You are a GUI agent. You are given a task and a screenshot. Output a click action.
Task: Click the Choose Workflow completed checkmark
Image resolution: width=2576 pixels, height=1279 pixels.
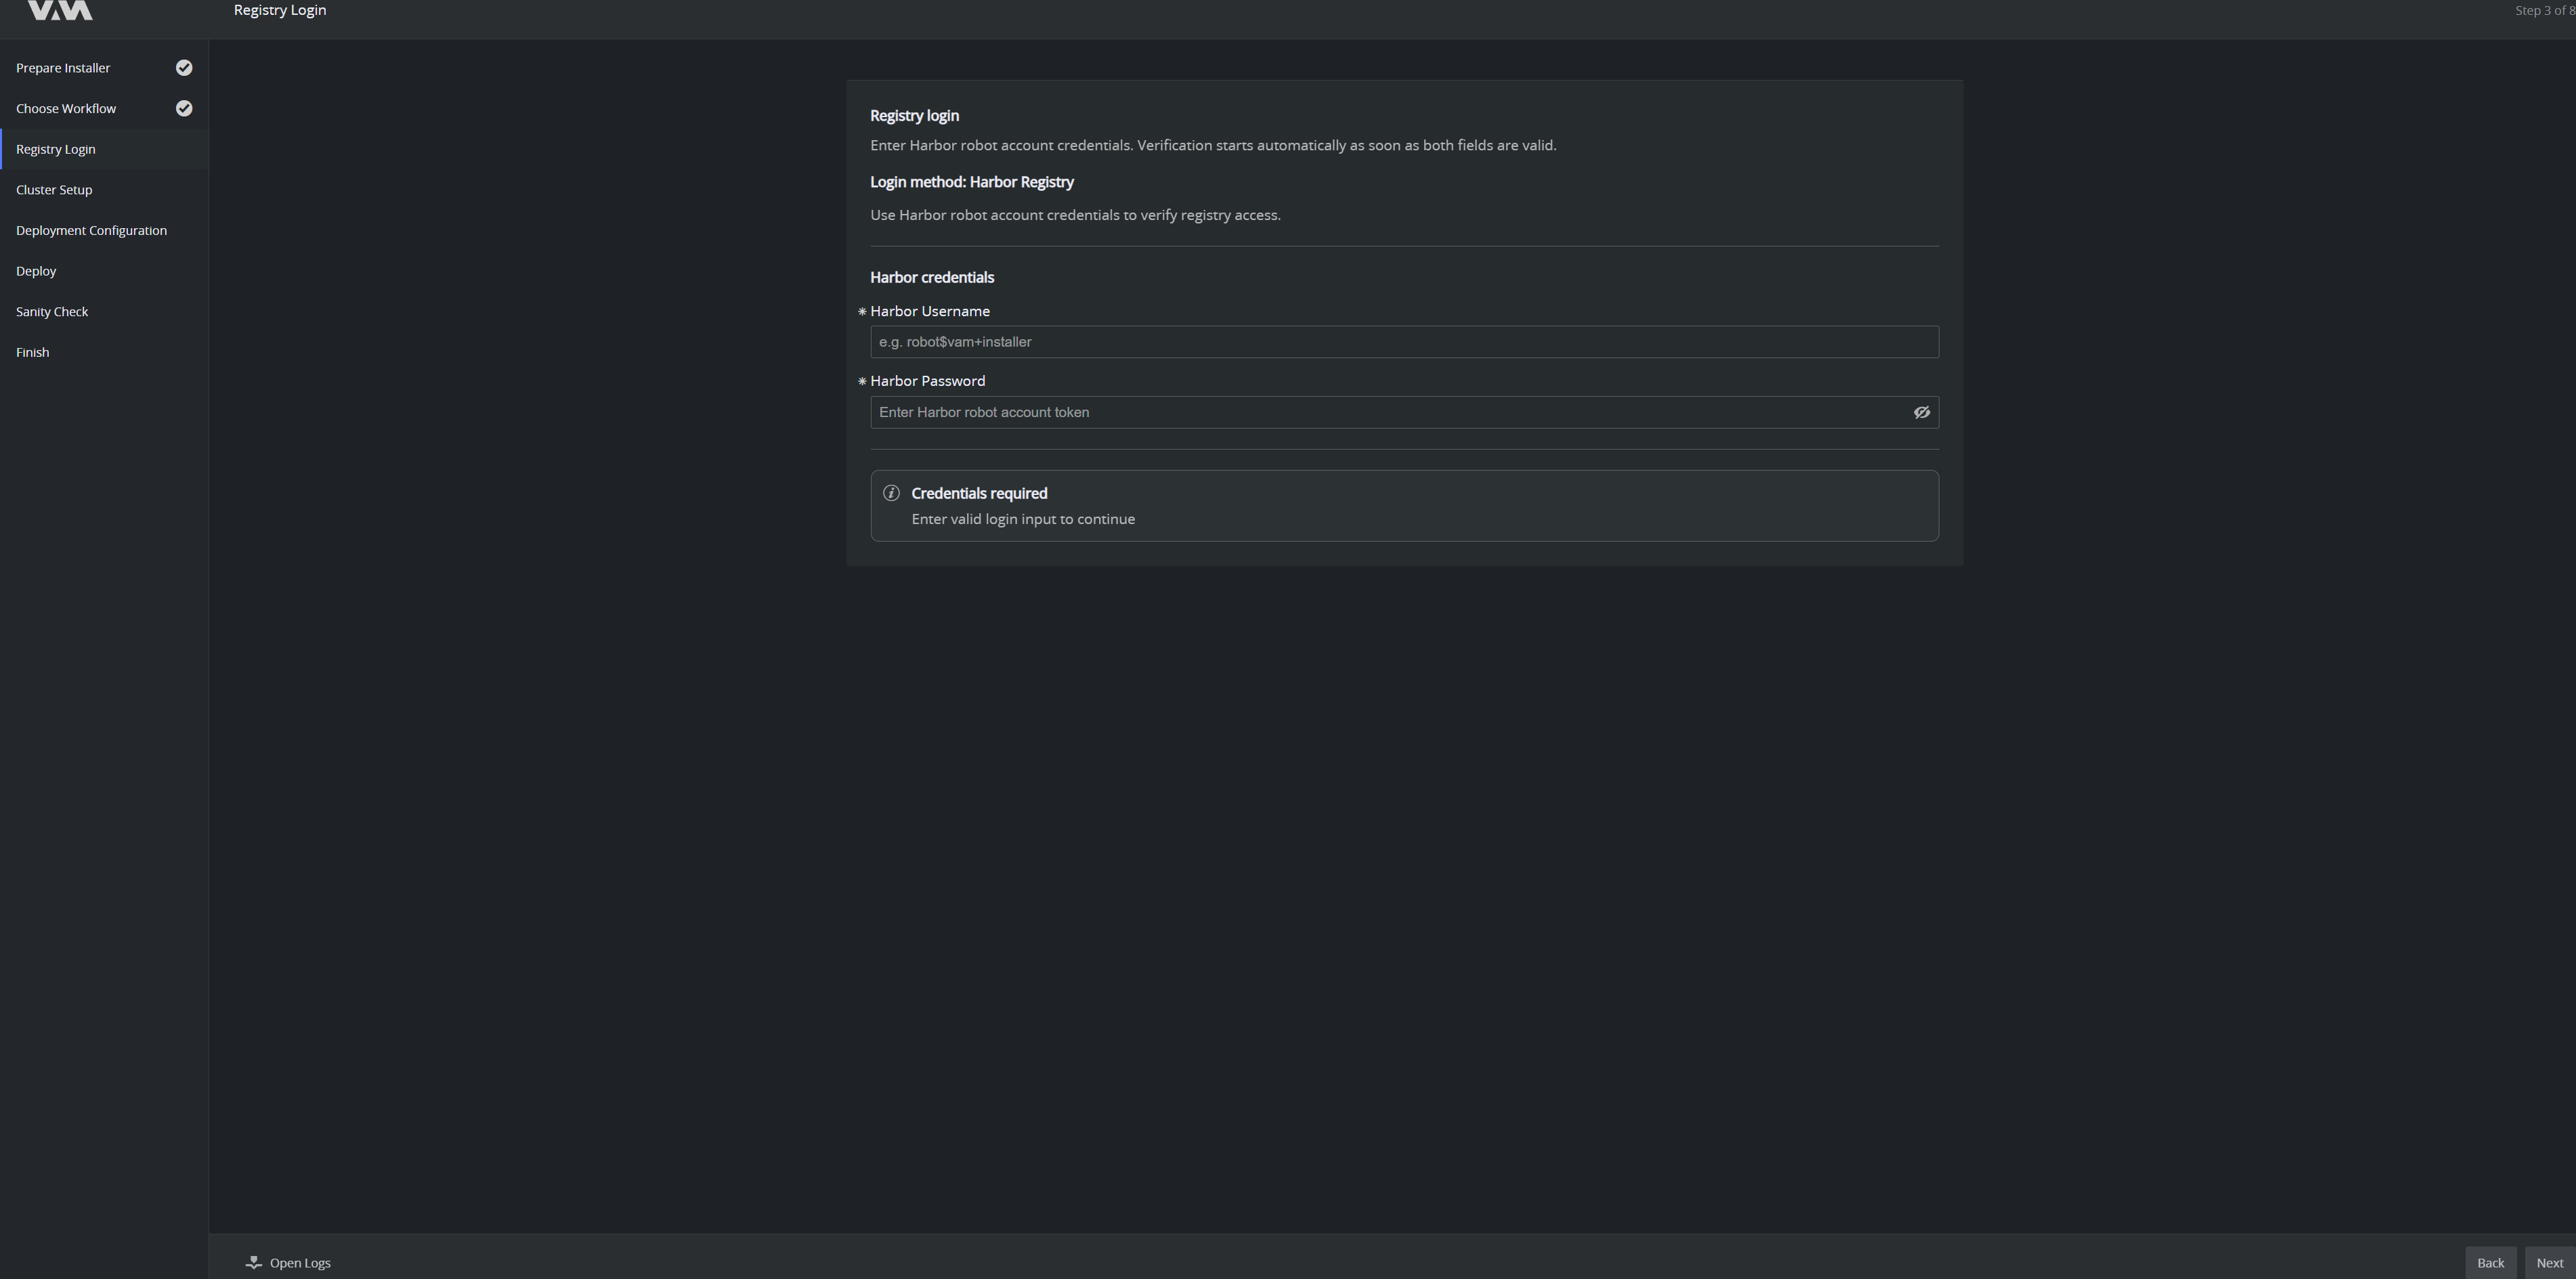(x=184, y=108)
